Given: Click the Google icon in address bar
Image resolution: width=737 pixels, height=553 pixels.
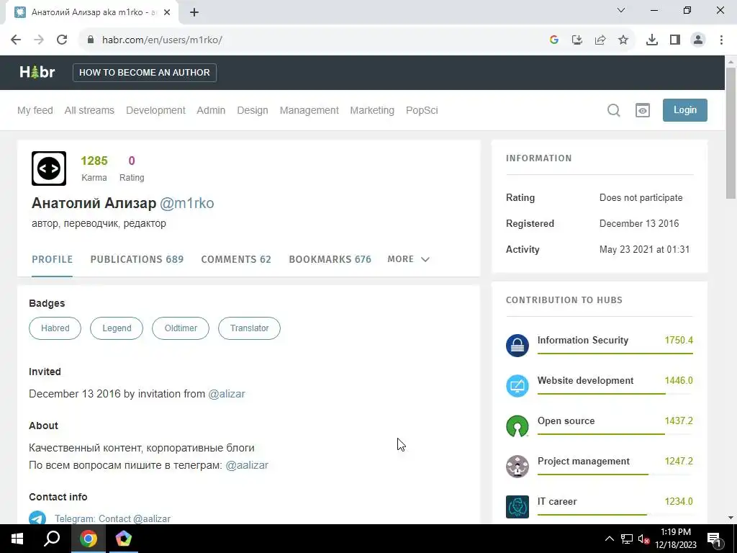Looking at the screenshot, I should (x=554, y=40).
